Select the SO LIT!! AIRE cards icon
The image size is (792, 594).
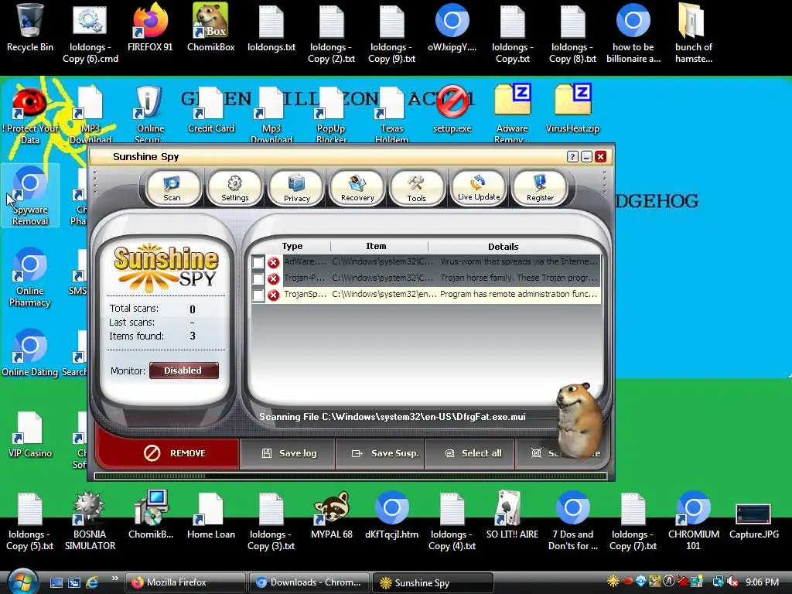(x=512, y=515)
